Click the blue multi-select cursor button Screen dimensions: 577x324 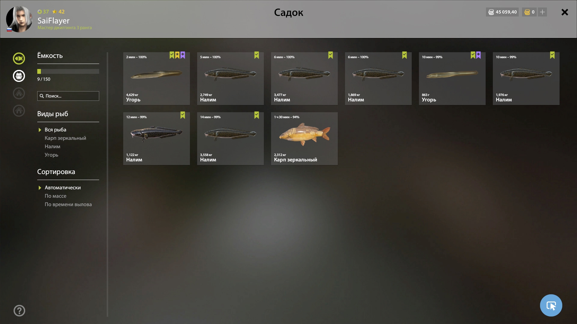[551, 305]
